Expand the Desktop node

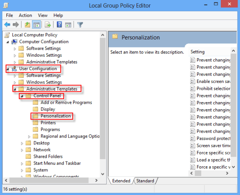[22, 143]
